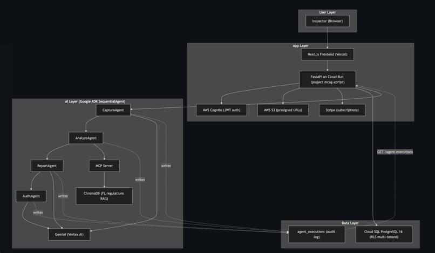Click the writes label nearest AuditAgent
The width and height of the screenshot is (435, 253).
pos(38,213)
